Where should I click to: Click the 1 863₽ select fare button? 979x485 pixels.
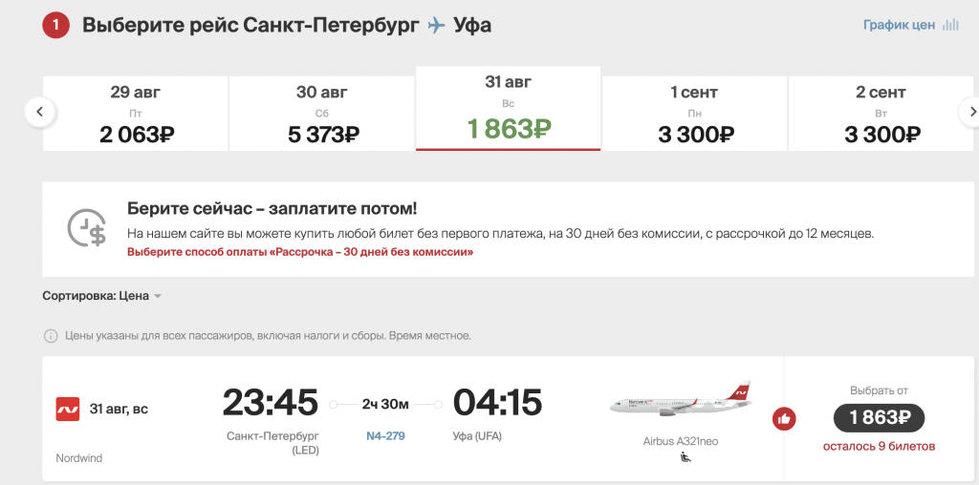[x=880, y=417]
